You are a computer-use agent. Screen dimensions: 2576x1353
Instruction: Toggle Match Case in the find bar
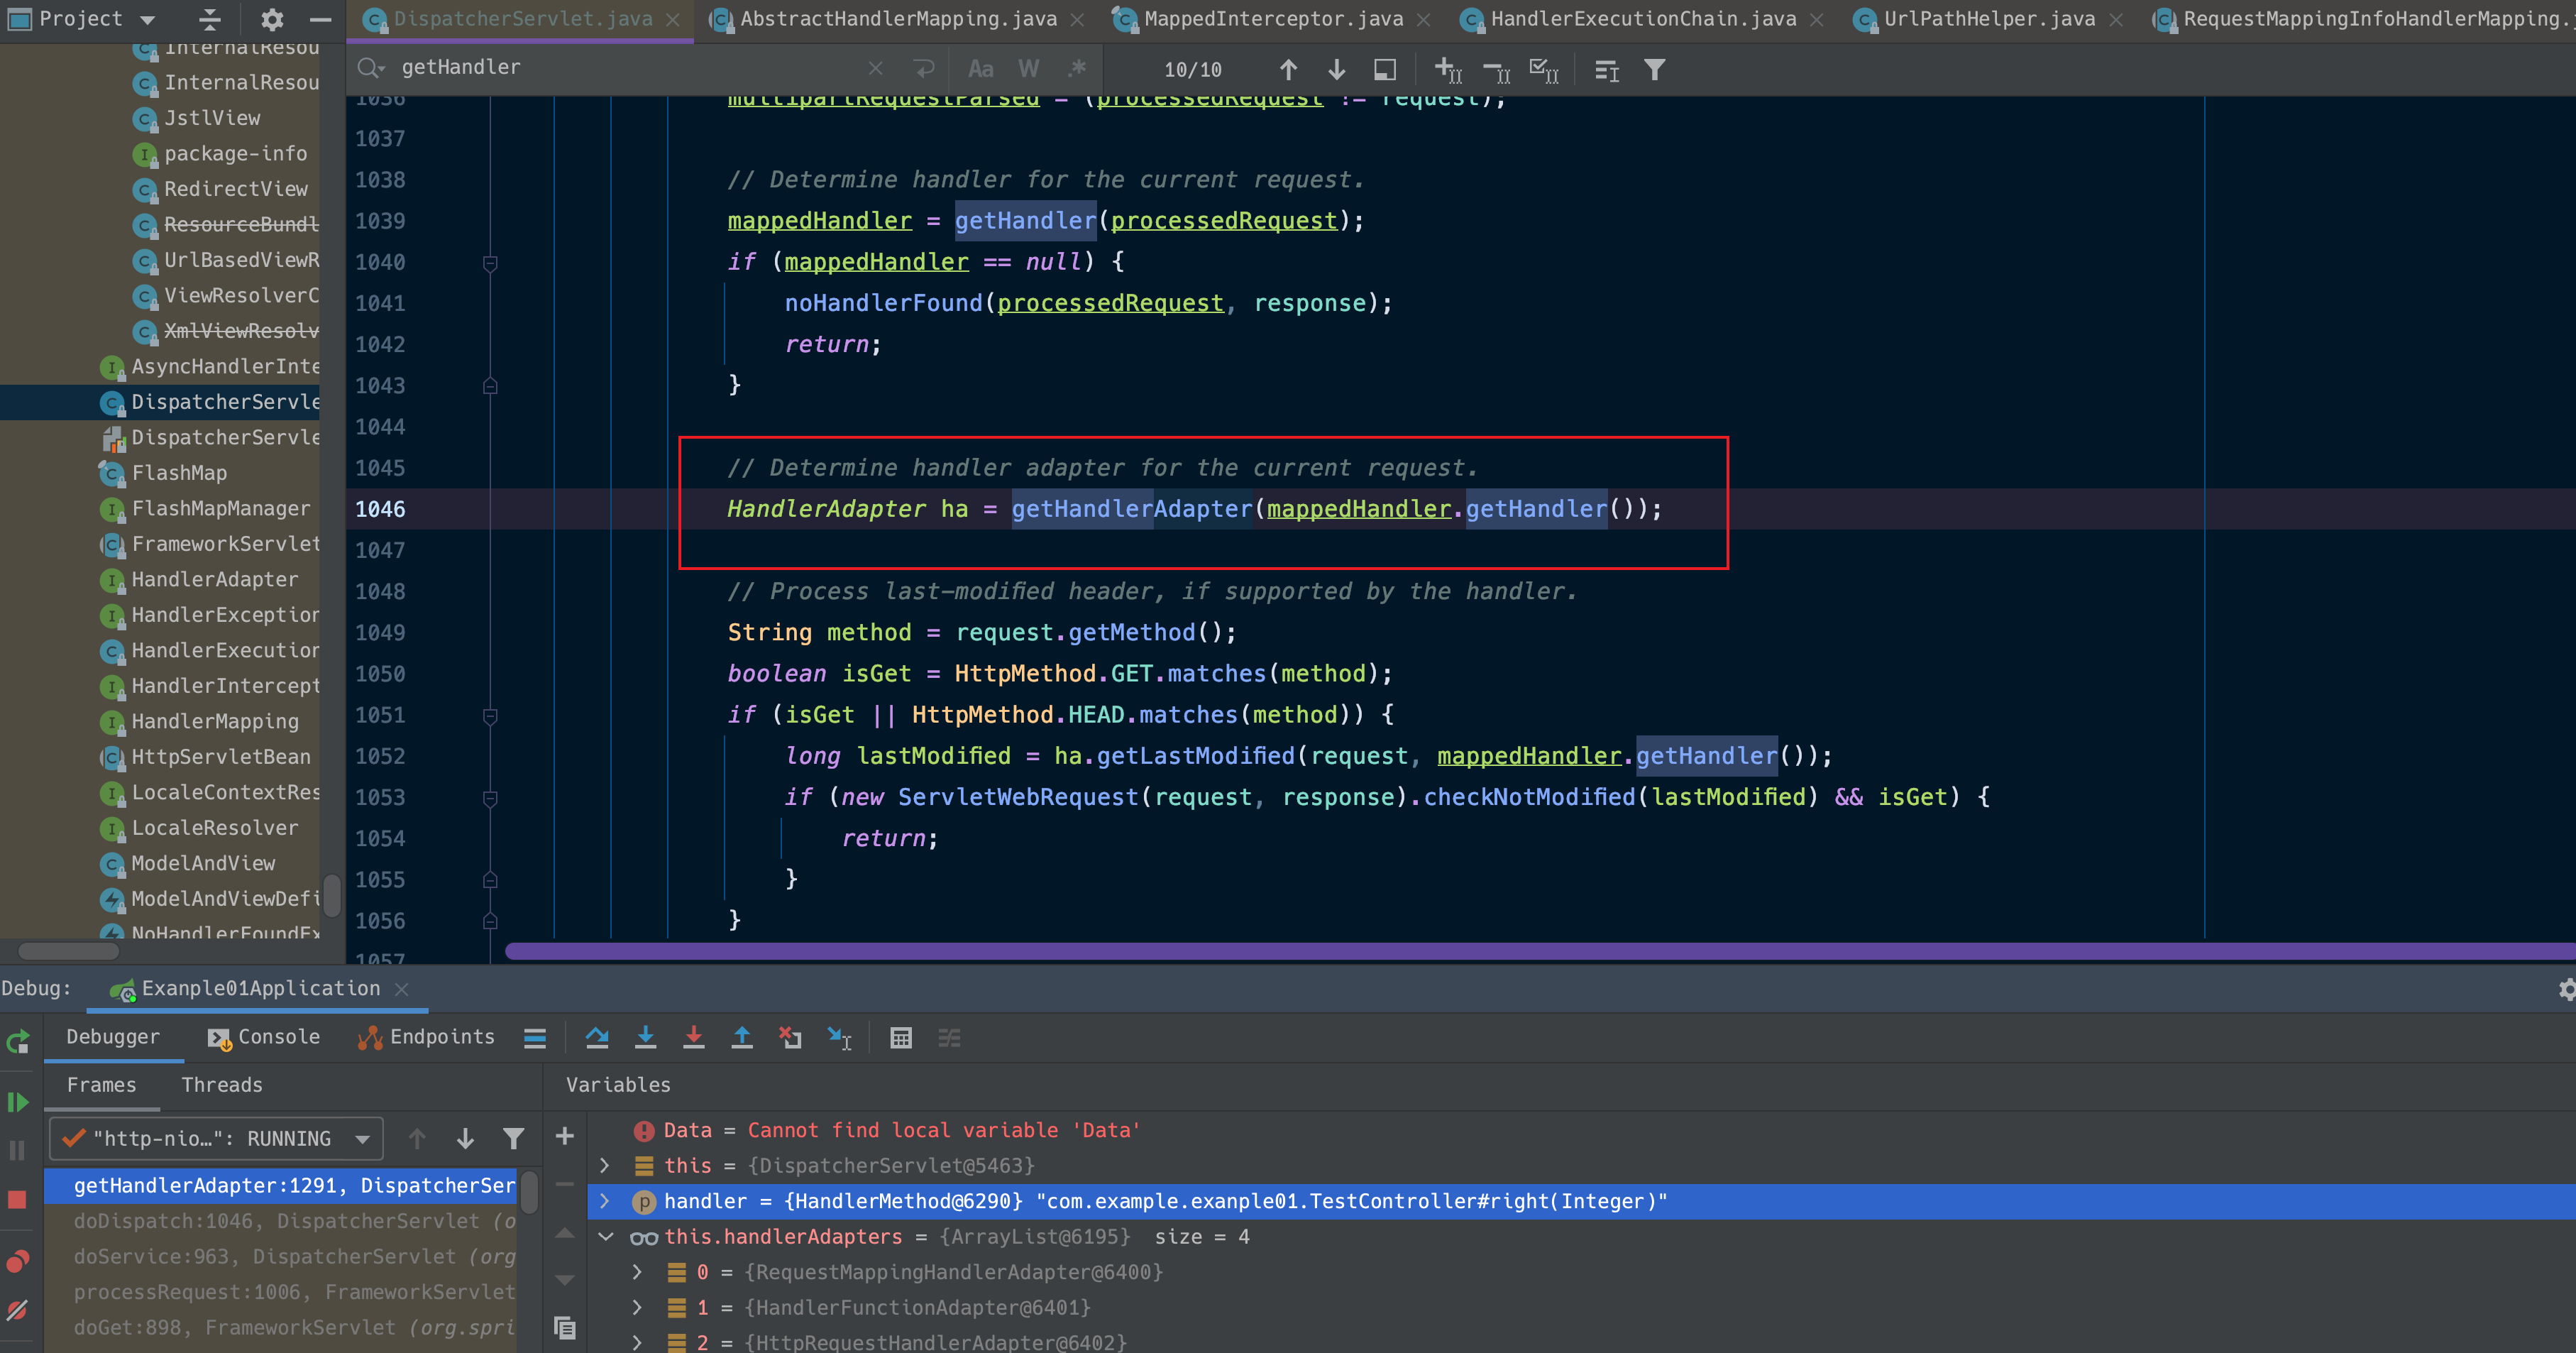[x=980, y=69]
